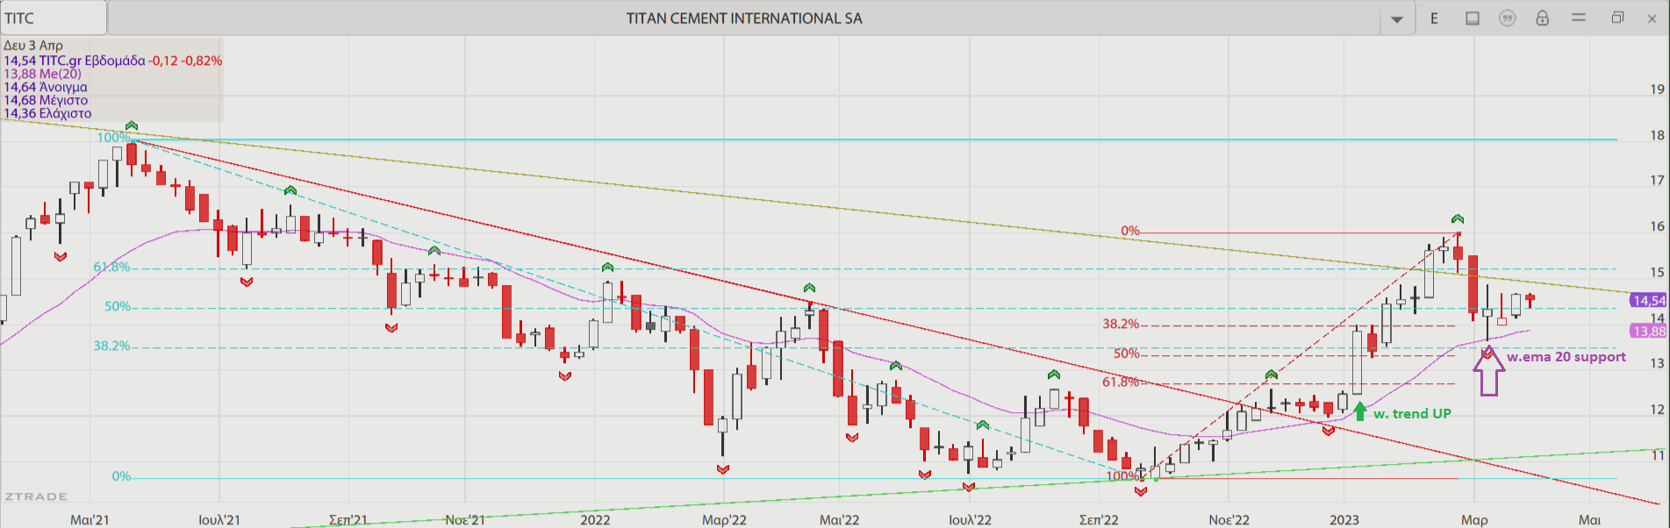Image resolution: width=1670 pixels, height=528 pixels.
Task: Click the Μαϊ'21 time axis label
Action: tap(90, 520)
